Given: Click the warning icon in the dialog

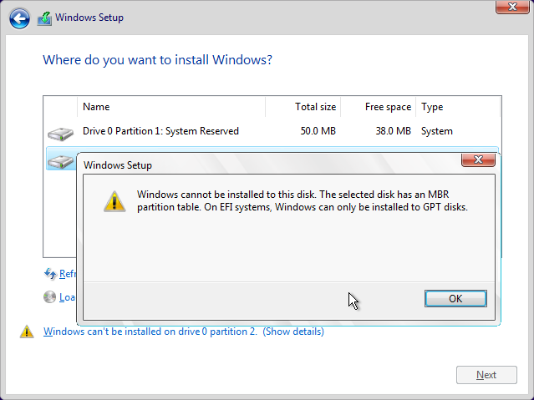Looking at the screenshot, I should [x=114, y=201].
